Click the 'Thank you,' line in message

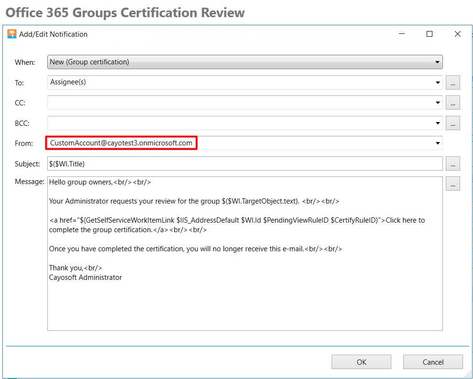75,268
